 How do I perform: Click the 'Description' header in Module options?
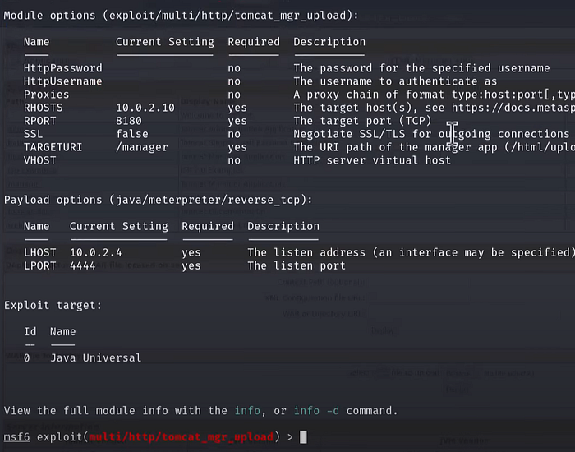[329, 42]
